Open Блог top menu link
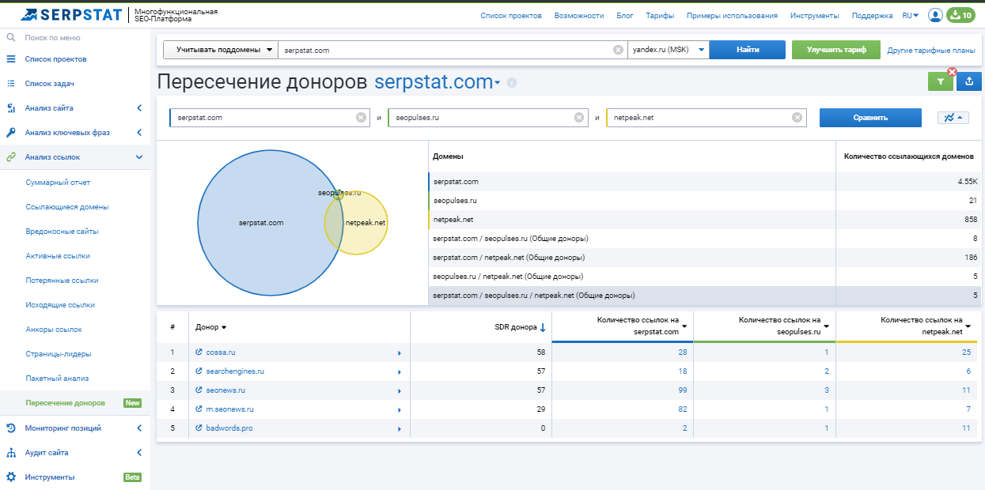The height and width of the screenshot is (490, 985). tap(625, 15)
